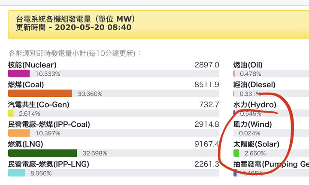Screen dimensions: 309x185
Task: Click the light orange IPP-Coal bar
Action: (19, 133)
